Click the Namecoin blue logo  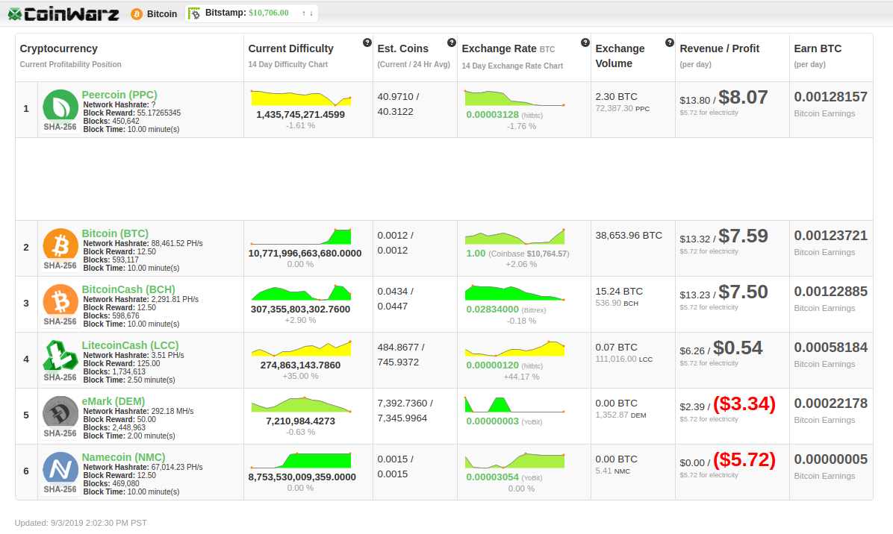click(60, 468)
